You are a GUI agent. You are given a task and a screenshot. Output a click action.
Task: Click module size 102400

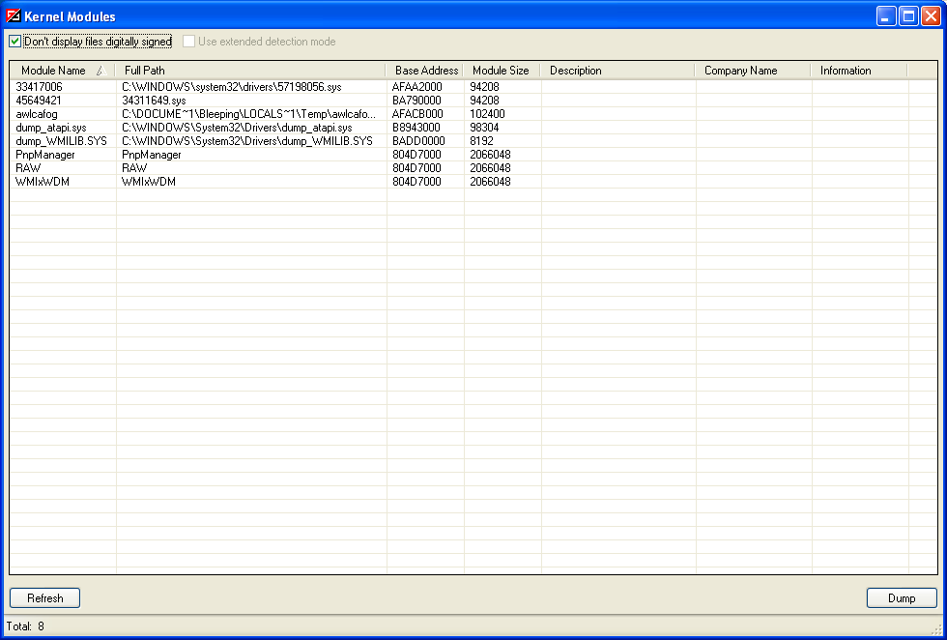(x=487, y=114)
